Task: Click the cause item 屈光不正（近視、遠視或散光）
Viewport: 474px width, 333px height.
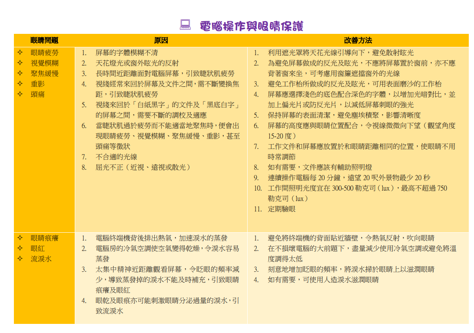Action: click(x=143, y=167)
